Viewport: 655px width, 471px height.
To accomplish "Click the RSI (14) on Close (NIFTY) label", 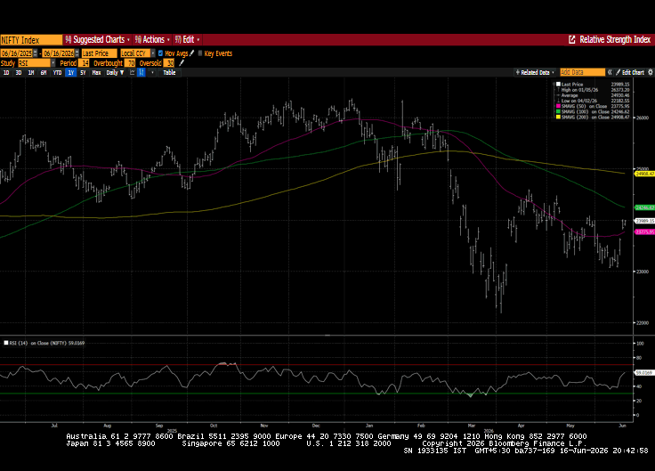I will tap(37, 343).
